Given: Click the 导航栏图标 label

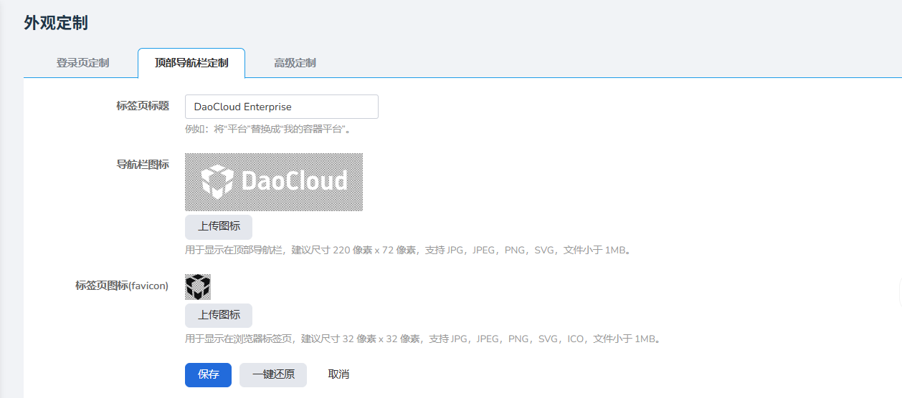Looking at the screenshot, I should pos(143,165).
